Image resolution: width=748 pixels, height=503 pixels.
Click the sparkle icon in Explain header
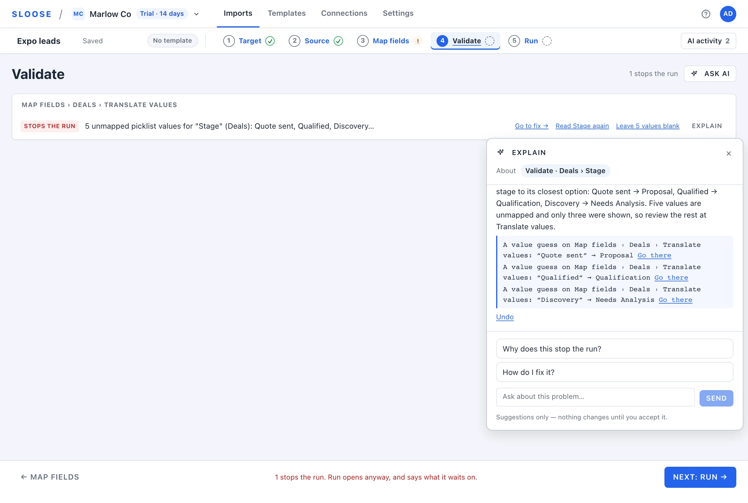[x=501, y=152]
